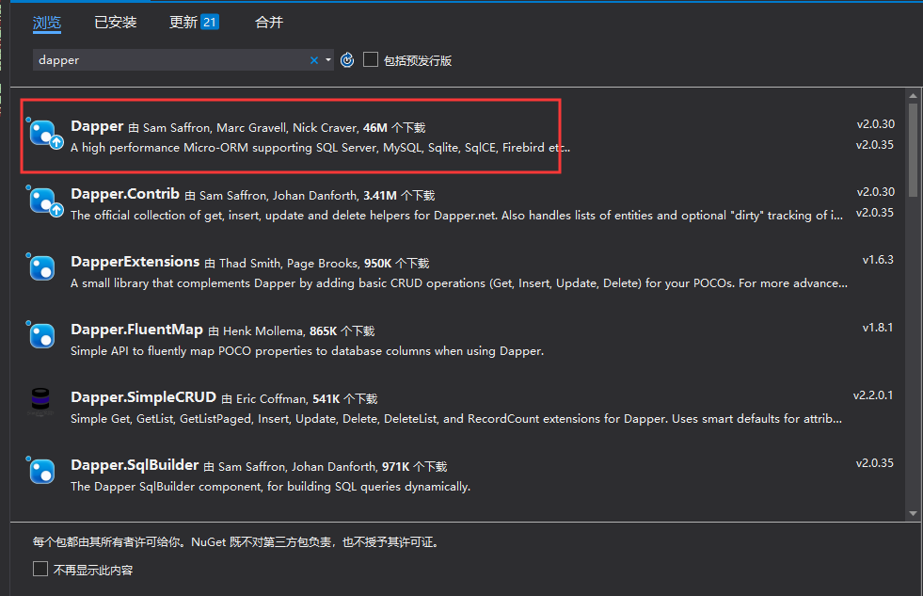Click the v1.8.1 version of Dapper.FluentMap
Viewport: 923px width, 596px height.
(878, 328)
